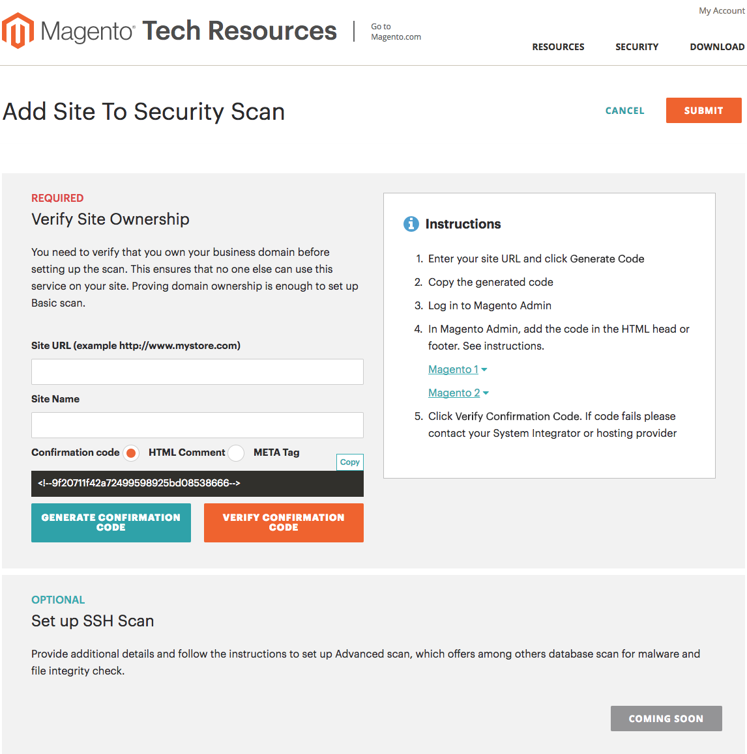Expand the Magento 2 instructions

click(x=458, y=393)
